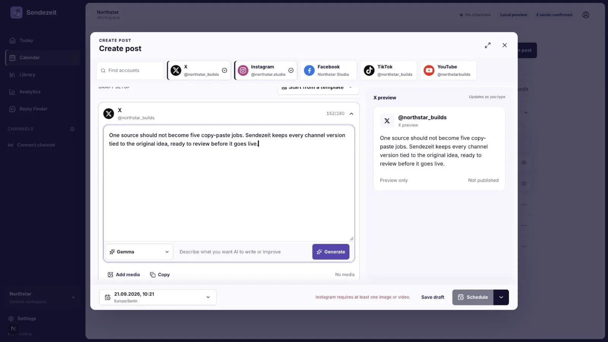The width and height of the screenshot is (608, 342).
Task: Click the X icon in the preview card
Action: click(387, 121)
